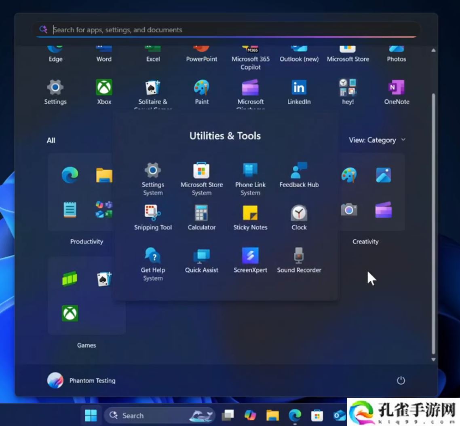This screenshot has height=426, width=460.
Task: Open File Explorer in Productivity category
Action: click(104, 175)
